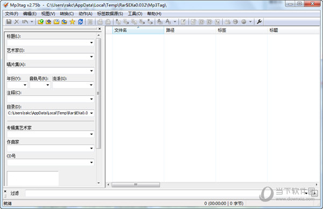
Task: Click into the 过滤 filter input field
Action: tap(165, 193)
